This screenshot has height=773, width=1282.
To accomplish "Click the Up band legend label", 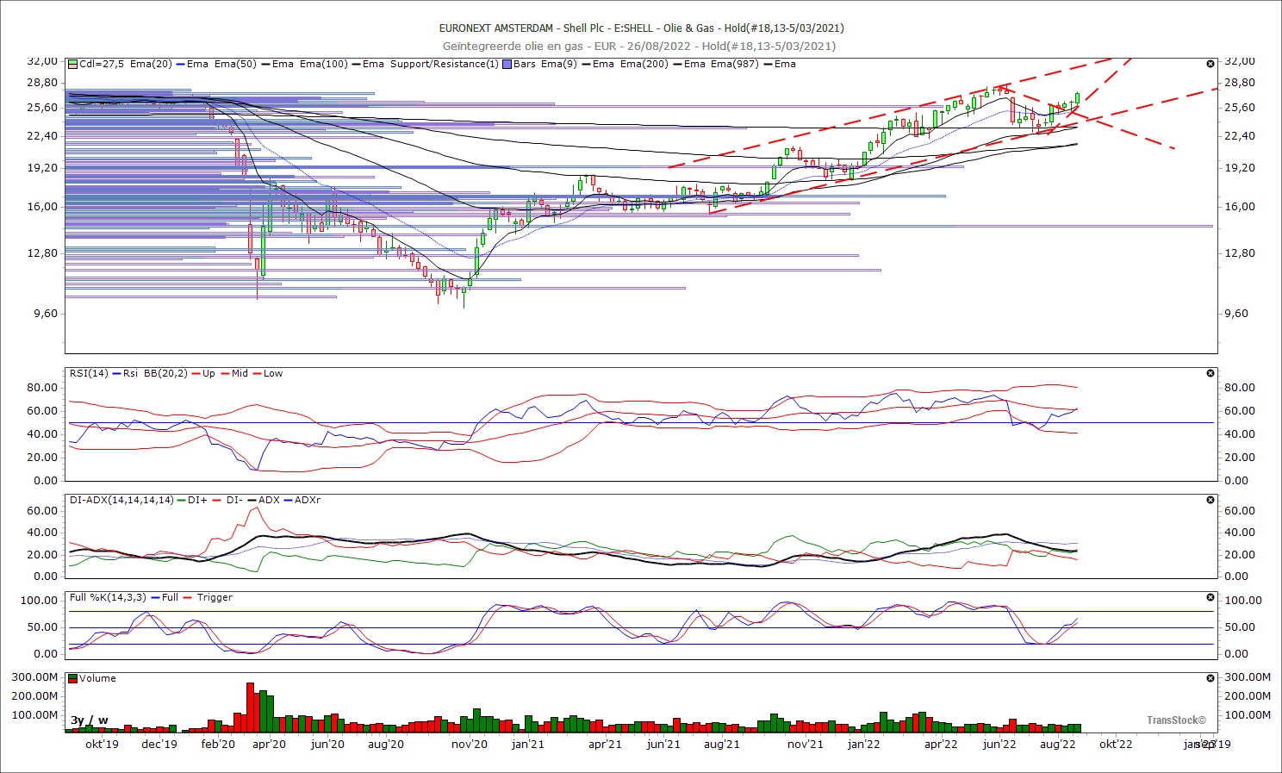I will click(x=208, y=373).
